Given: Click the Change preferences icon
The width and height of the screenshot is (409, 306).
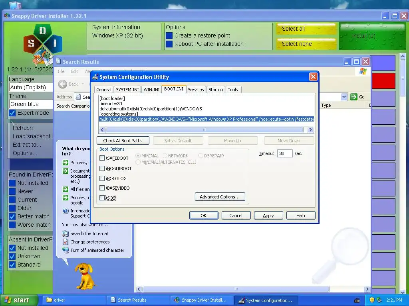Looking at the screenshot, I should pos(66,242).
